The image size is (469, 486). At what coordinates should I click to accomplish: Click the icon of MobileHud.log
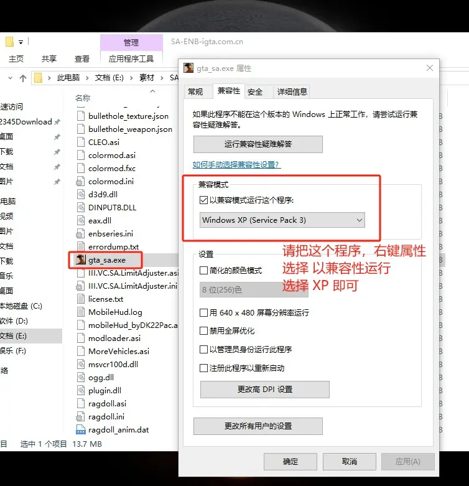tap(81, 312)
